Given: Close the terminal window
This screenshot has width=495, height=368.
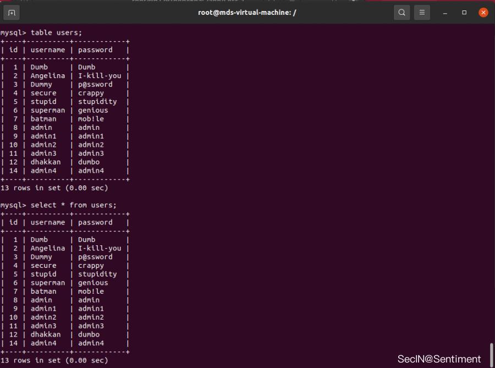Looking at the screenshot, I should pyautogui.click(x=483, y=12).
